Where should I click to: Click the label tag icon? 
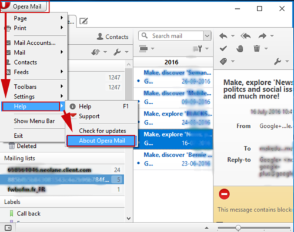(x=223, y=61)
